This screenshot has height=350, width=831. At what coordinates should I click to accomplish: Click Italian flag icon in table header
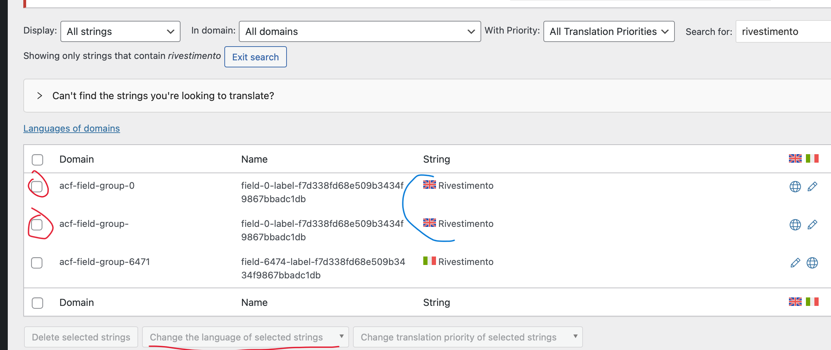[812, 159]
